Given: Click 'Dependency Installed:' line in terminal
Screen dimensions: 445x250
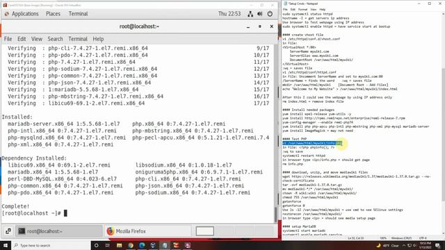Looking at the screenshot, I should coord(34,158).
